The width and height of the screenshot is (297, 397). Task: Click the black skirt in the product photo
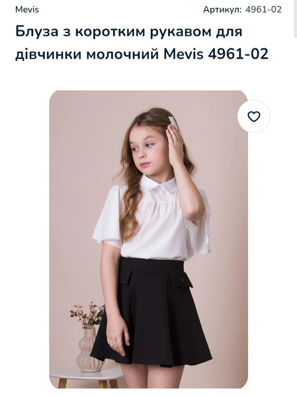(x=152, y=312)
